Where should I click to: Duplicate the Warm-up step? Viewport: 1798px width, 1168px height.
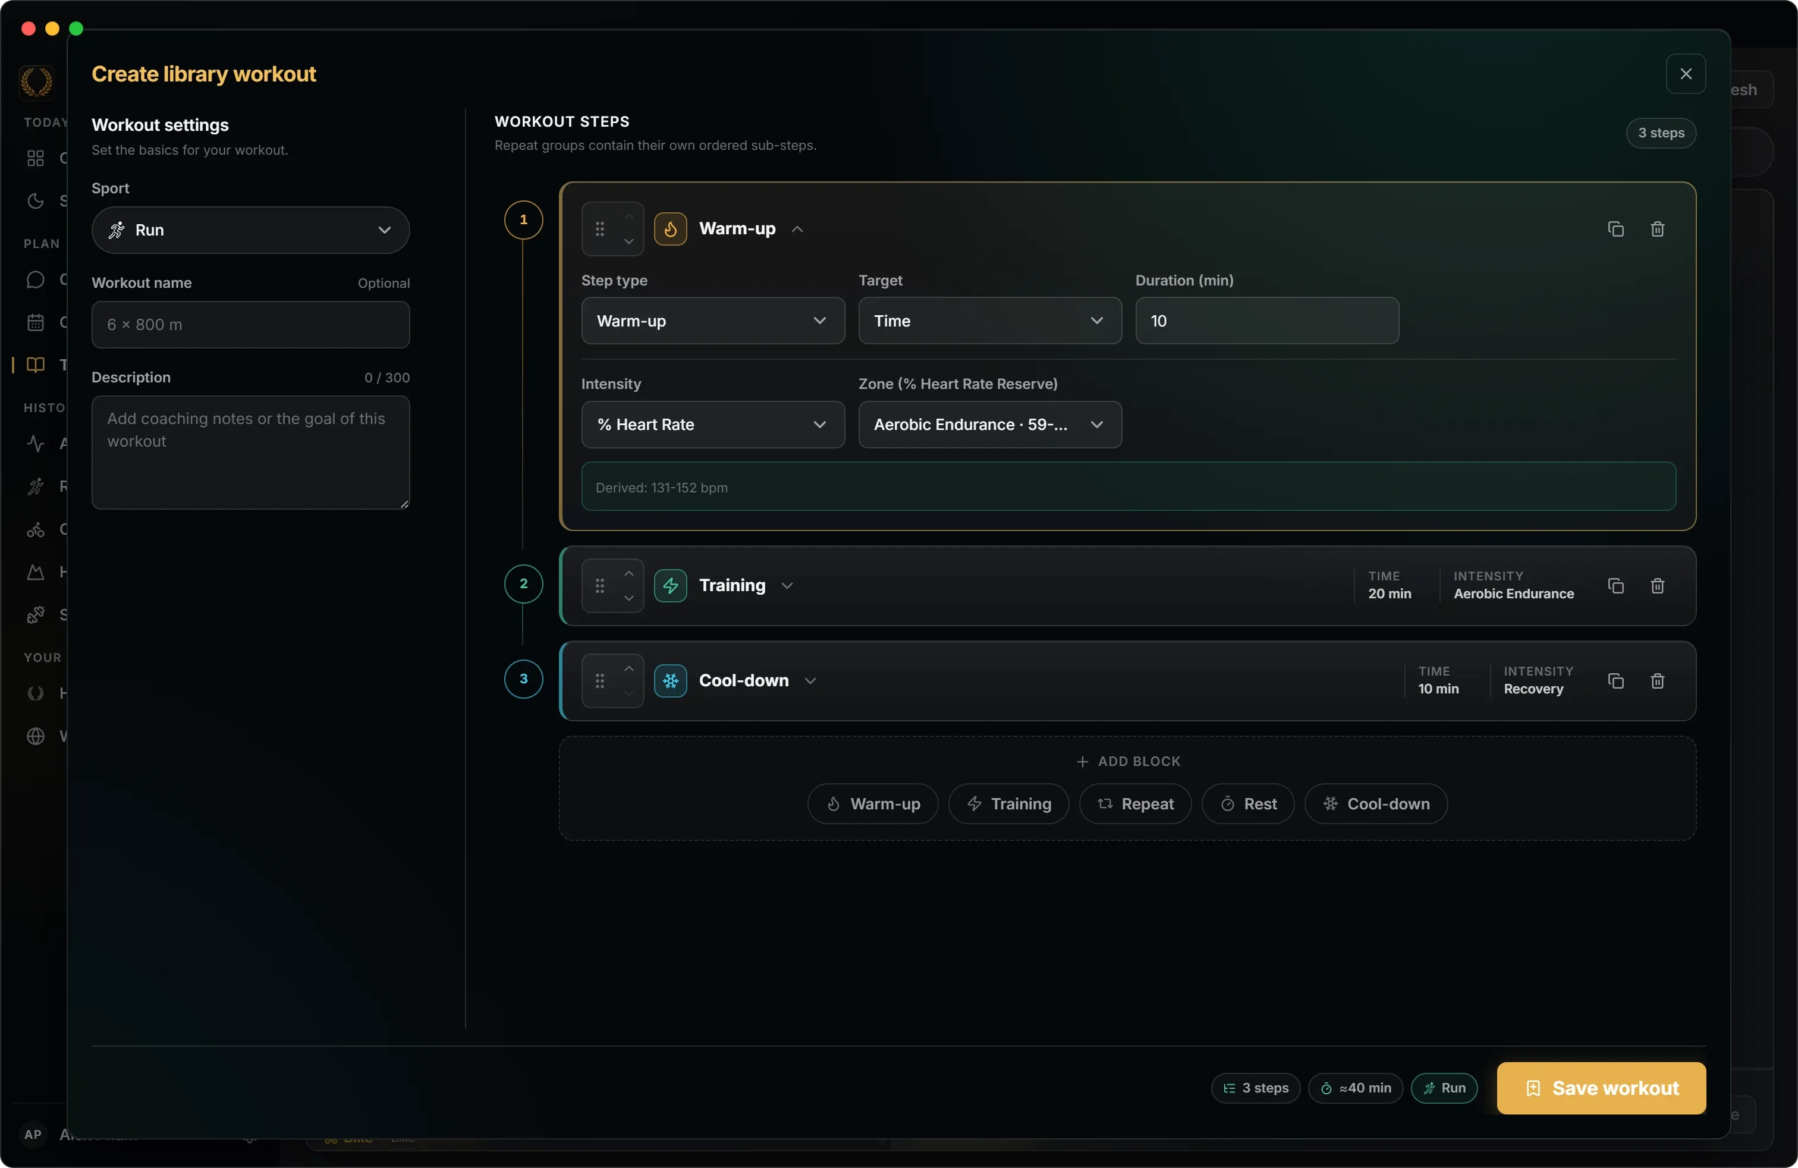pyautogui.click(x=1615, y=229)
